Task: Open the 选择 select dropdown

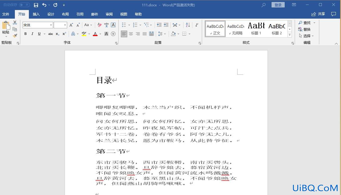Action: 306,36
